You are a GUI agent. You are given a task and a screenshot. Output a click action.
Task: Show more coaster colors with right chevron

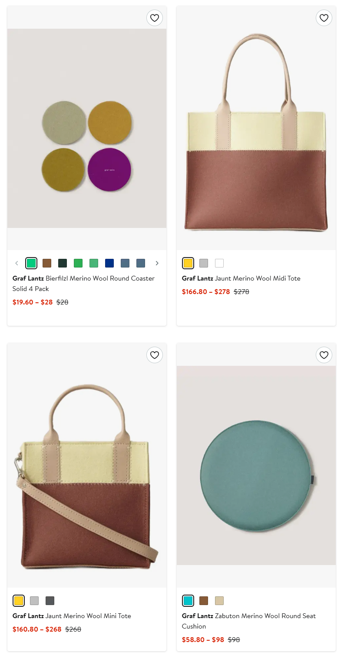click(x=157, y=263)
